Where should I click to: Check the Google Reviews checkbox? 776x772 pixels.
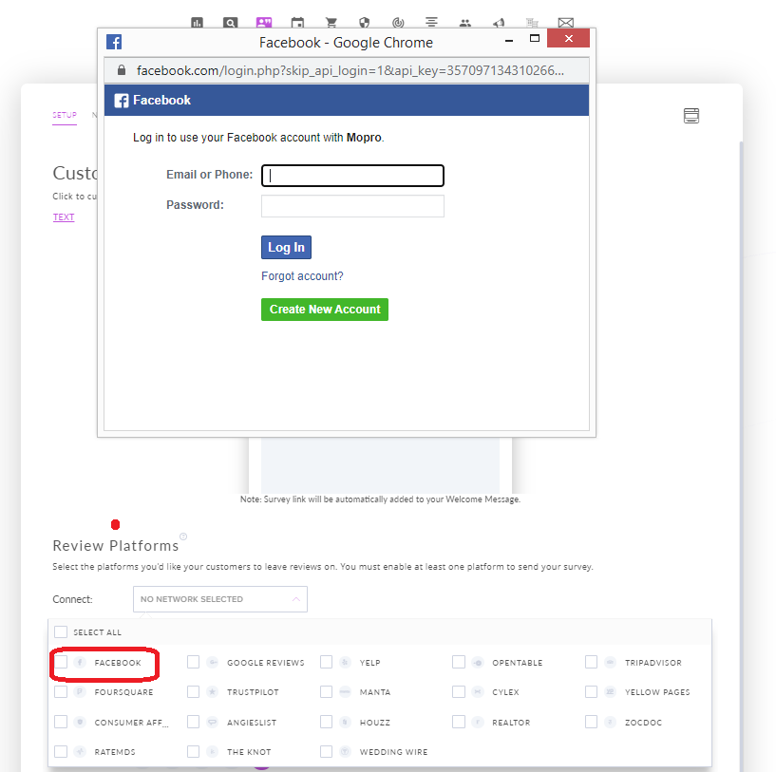(x=194, y=662)
